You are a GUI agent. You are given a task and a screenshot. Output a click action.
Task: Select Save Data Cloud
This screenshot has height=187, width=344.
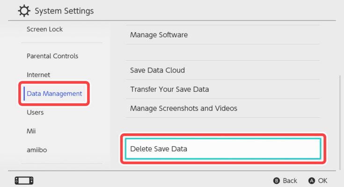click(x=157, y=70)
